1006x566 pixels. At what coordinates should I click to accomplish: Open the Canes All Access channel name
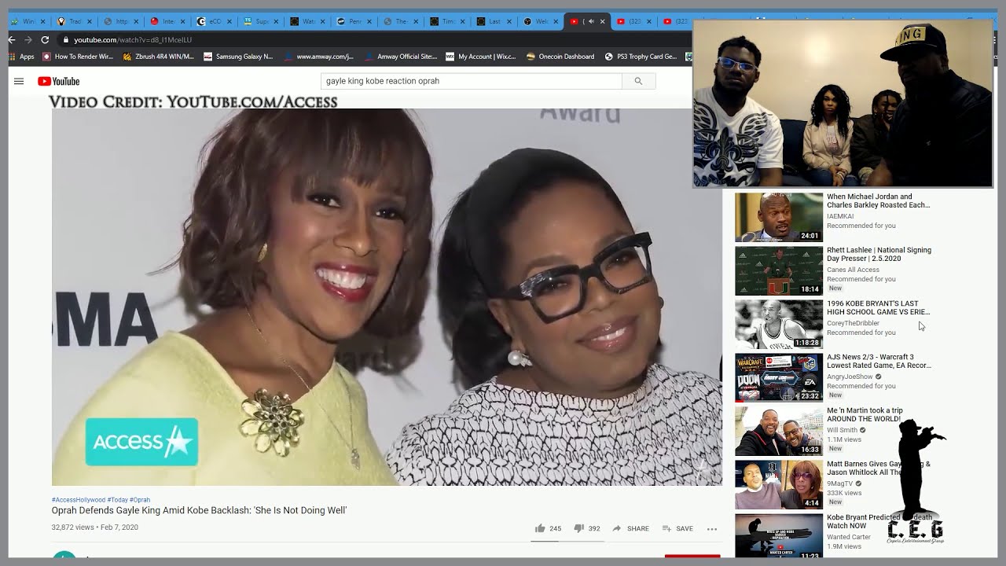pos(853,270)
